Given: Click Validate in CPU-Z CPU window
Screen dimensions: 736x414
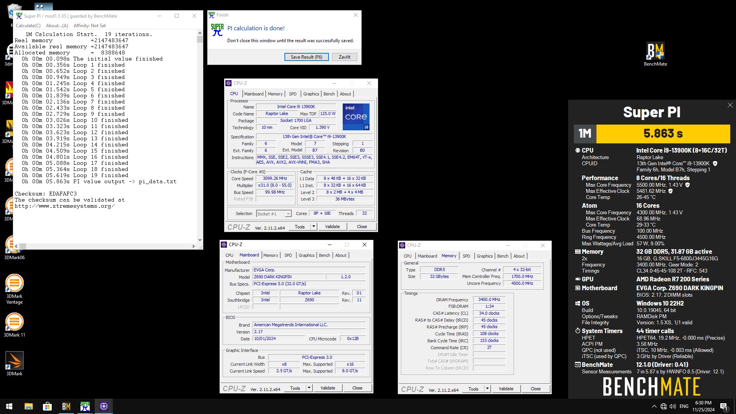Looking at the screenshot, I should (332, 227).
